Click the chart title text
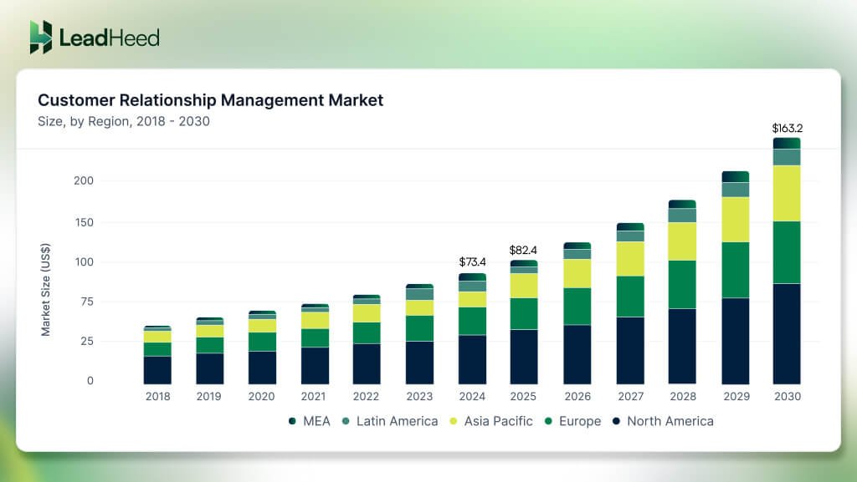The height and width of the screenshot is (482, 857). [209, 100]
